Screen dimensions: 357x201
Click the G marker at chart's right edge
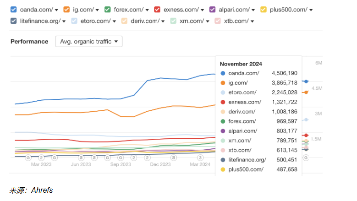tap(306, 158)
